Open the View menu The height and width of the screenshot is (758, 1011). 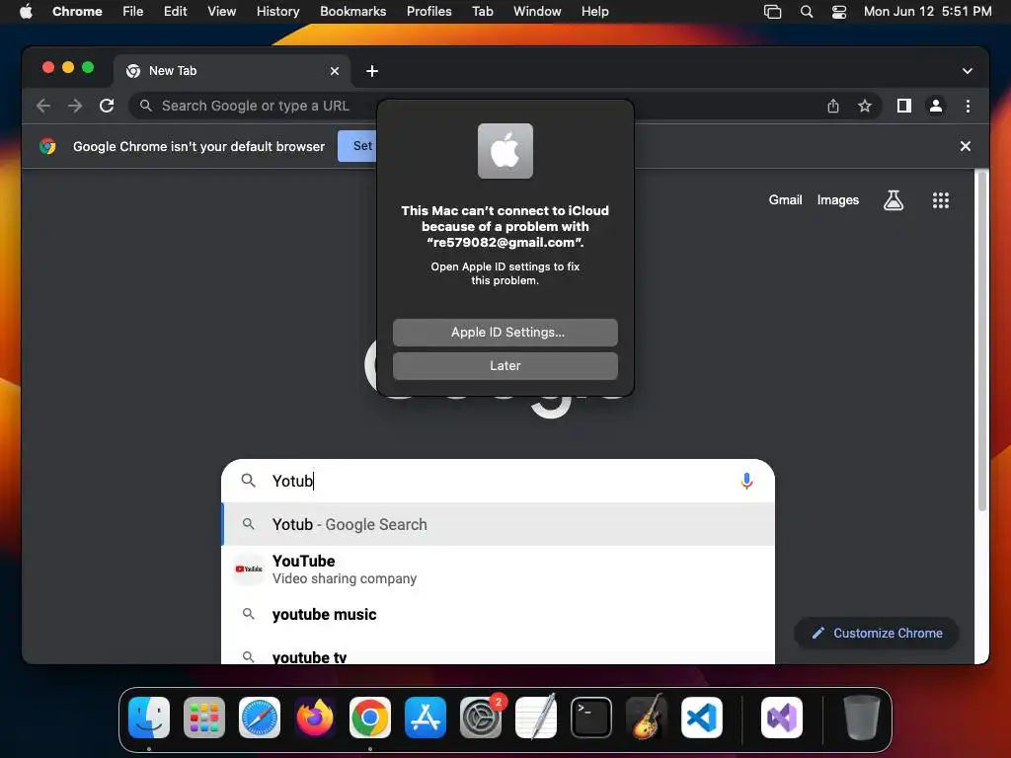[x=221, y=12]
